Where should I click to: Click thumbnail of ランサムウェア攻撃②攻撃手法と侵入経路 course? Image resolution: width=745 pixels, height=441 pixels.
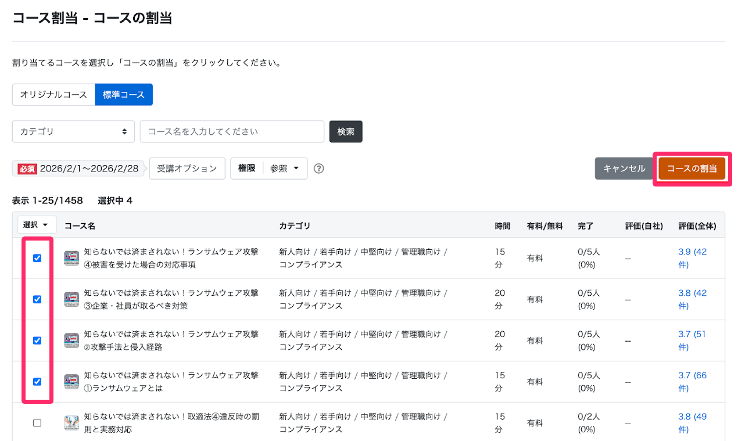click(71, 340)
